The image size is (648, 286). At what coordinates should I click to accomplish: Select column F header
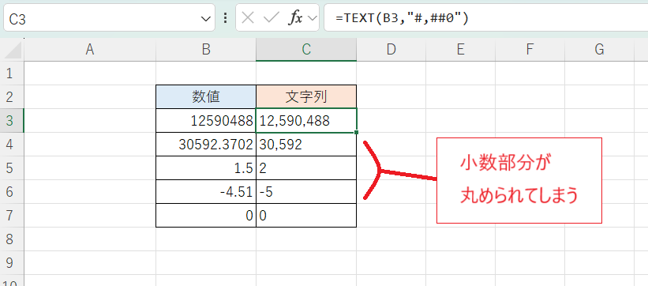pos(530,50)
